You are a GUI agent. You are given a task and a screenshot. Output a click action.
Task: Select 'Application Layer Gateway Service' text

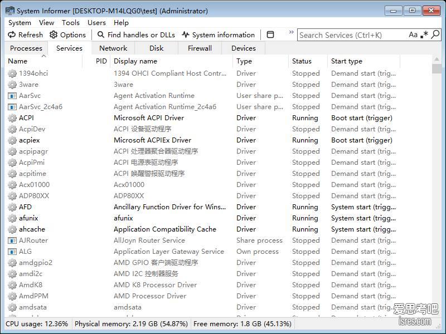point(169,252)
